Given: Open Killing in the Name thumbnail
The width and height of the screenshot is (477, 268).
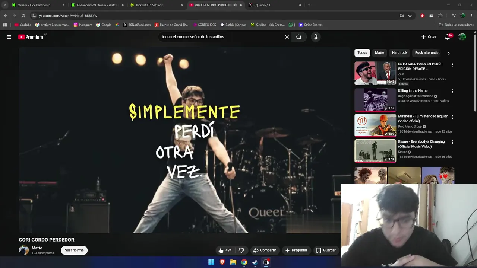Looking at the screenshot, I should coord(375,100).
